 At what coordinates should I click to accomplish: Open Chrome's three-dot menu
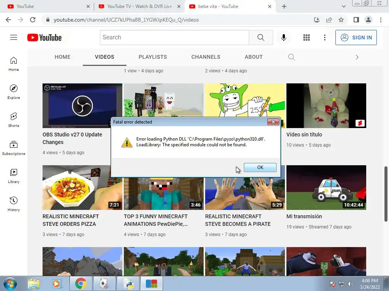(381, 20)
